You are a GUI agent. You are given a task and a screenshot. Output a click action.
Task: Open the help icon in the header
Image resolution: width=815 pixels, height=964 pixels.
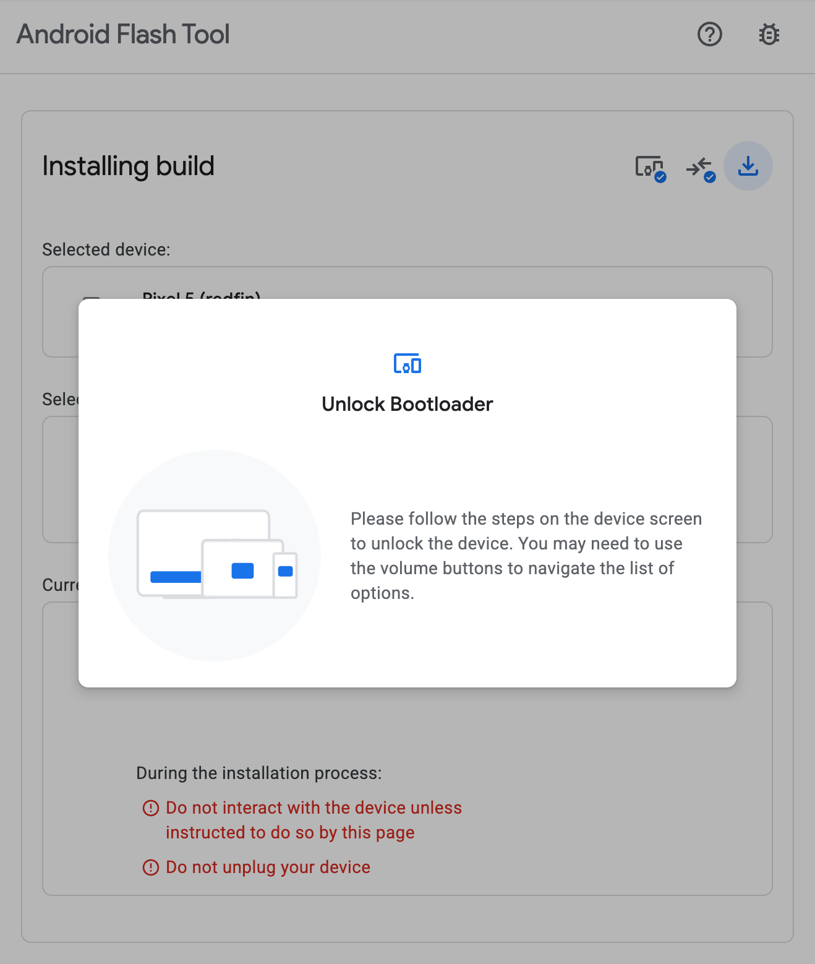[709, 35]
